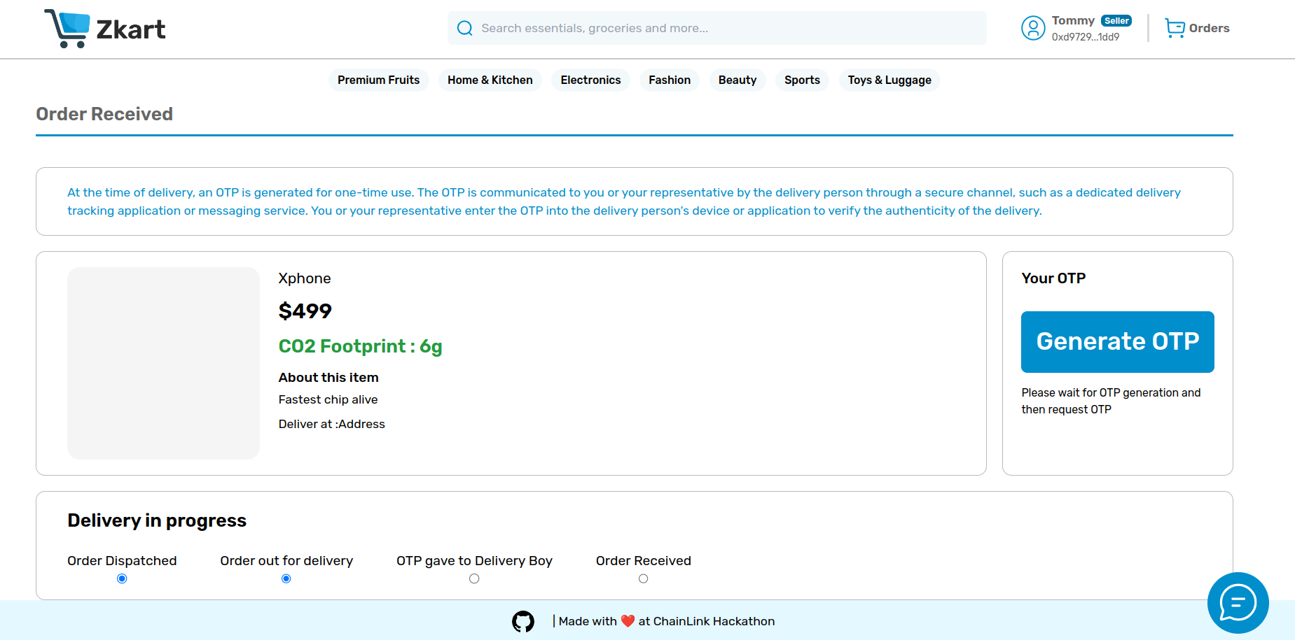Click the Zkart brand name
This screenshot has width=1295, height=640.
click(x=131, y=29)
